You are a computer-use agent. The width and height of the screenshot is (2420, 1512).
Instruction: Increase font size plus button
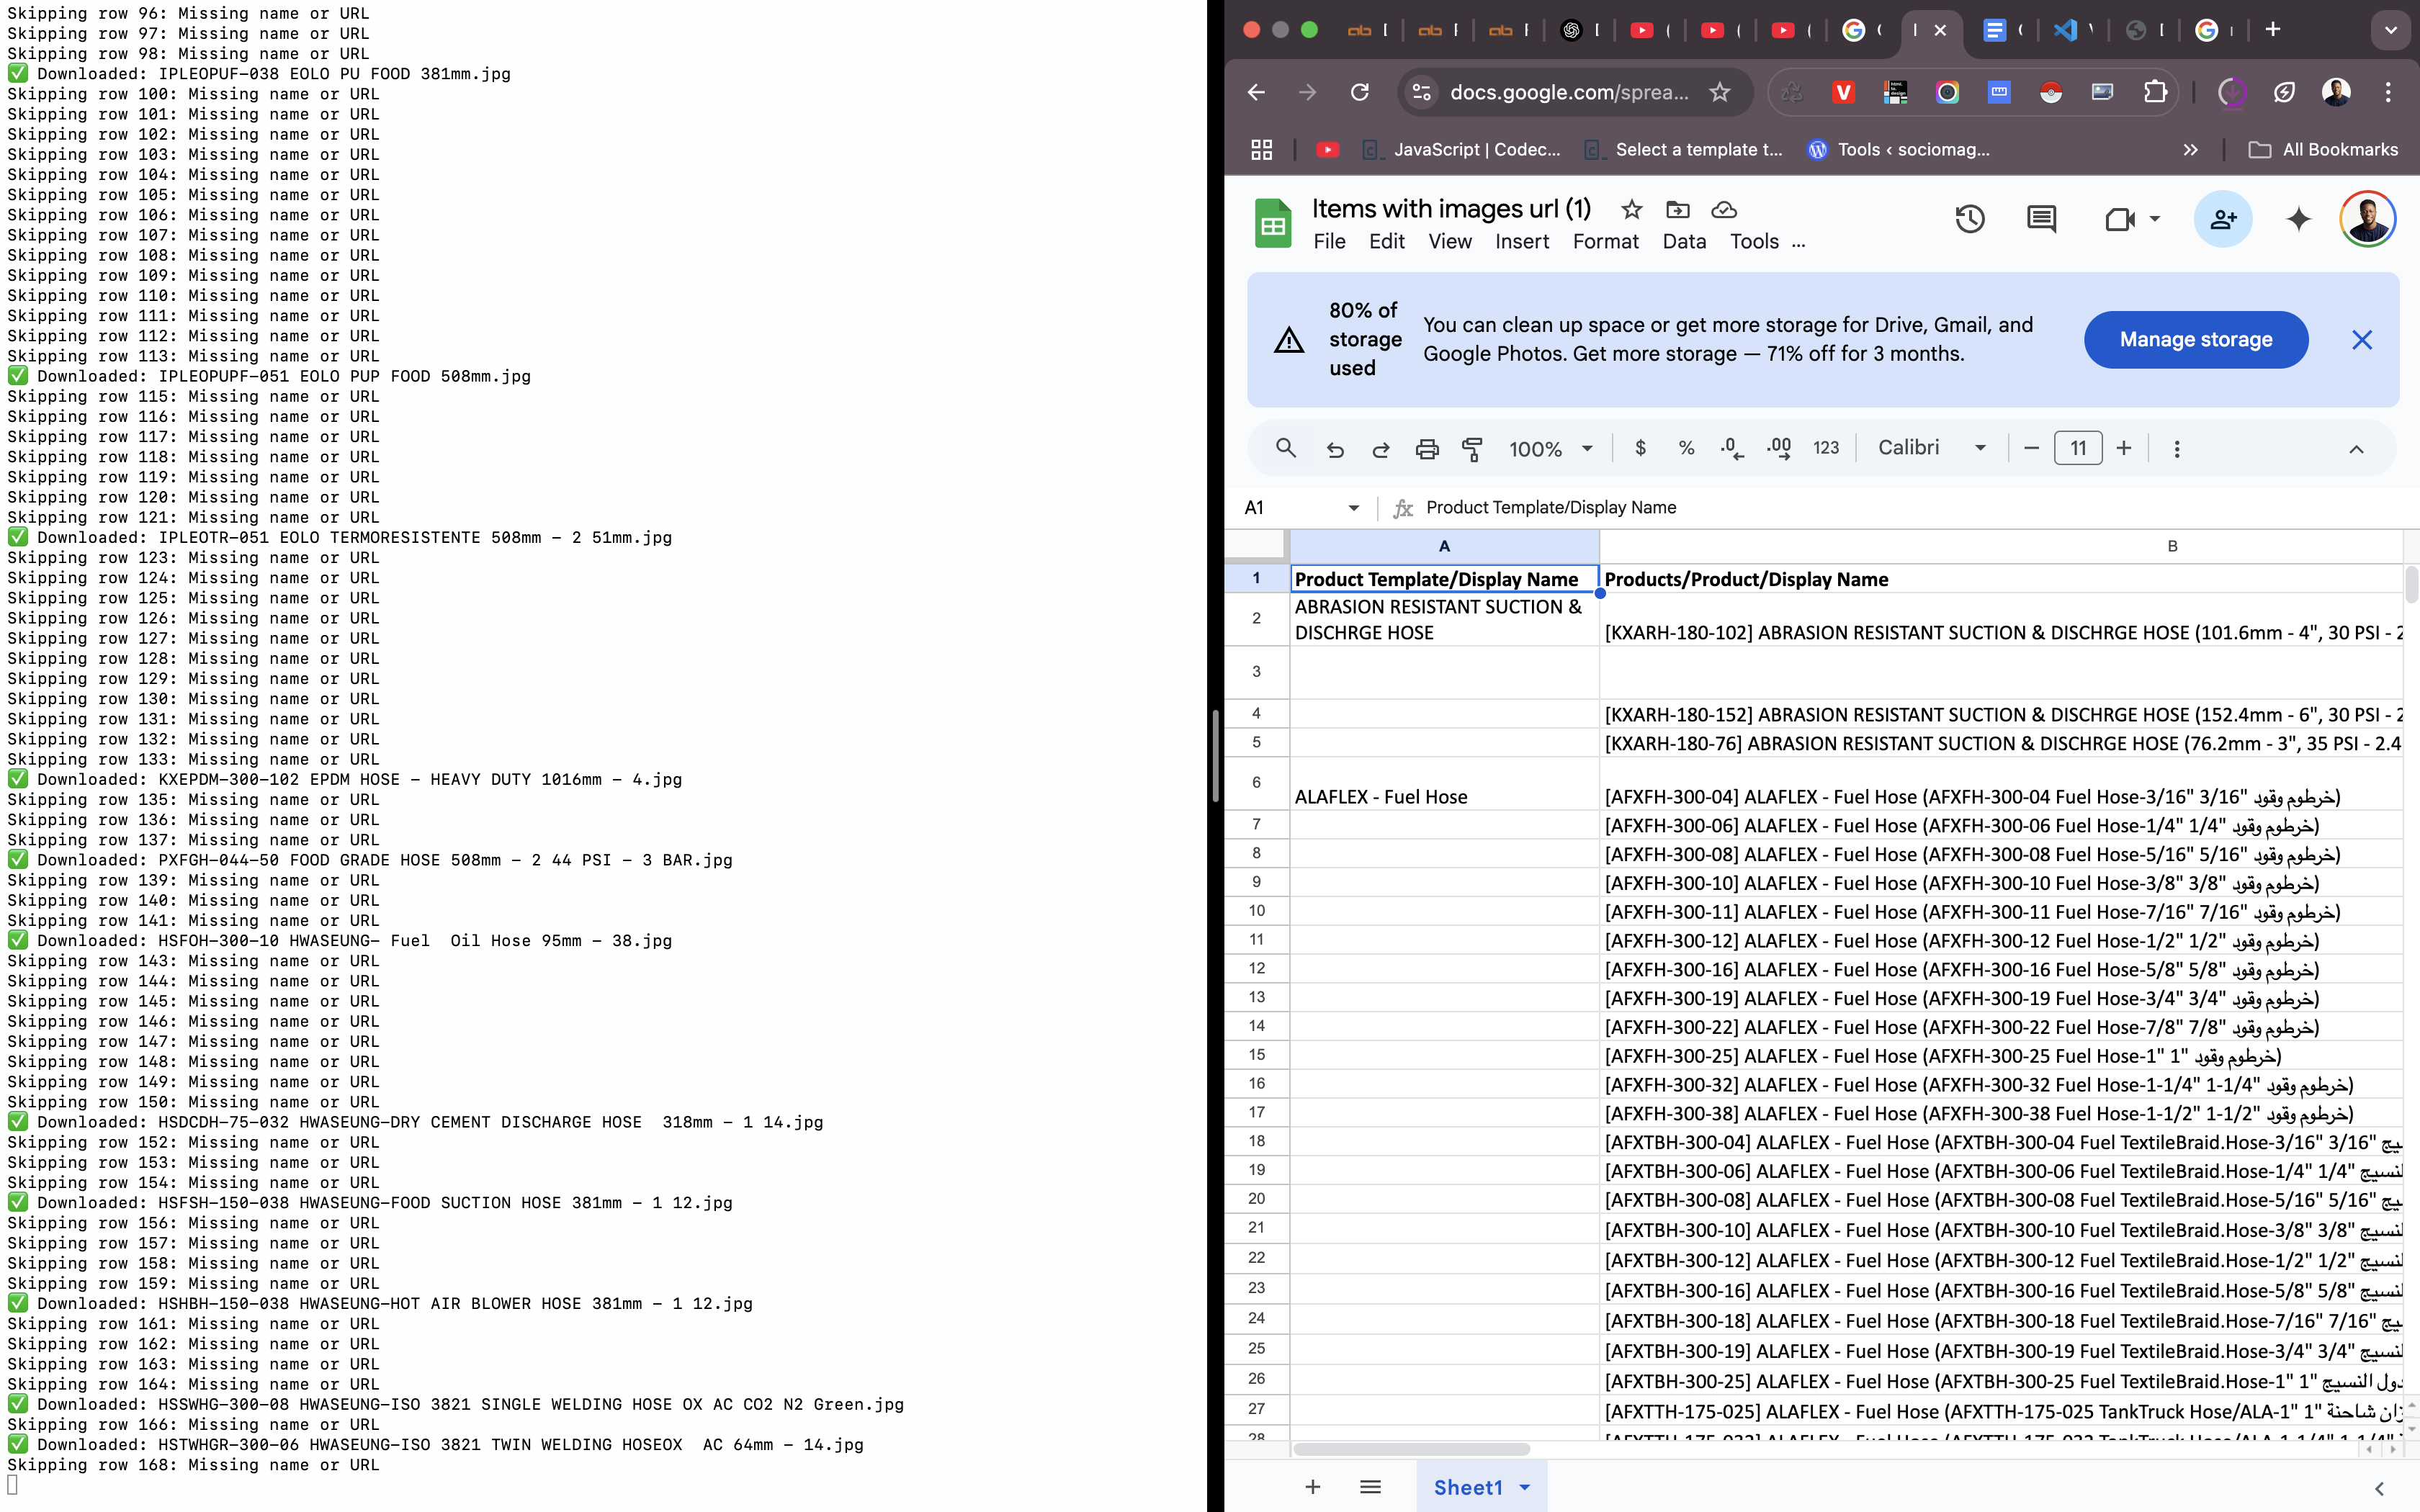[2124, 448]
